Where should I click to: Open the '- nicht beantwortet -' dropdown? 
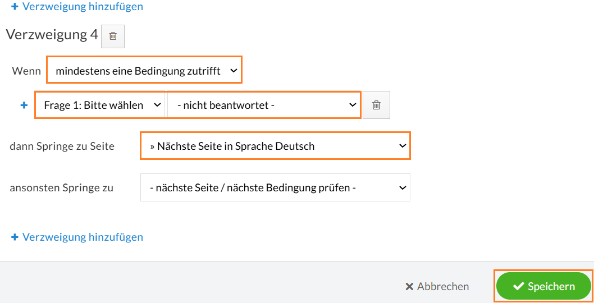(264, 105)
